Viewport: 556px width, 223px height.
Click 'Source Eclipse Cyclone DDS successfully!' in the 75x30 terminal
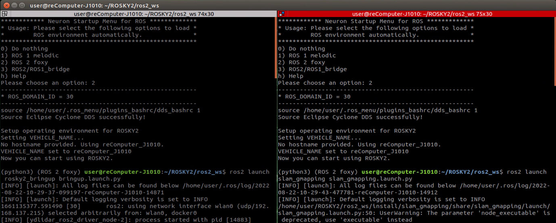click(351, 117)
